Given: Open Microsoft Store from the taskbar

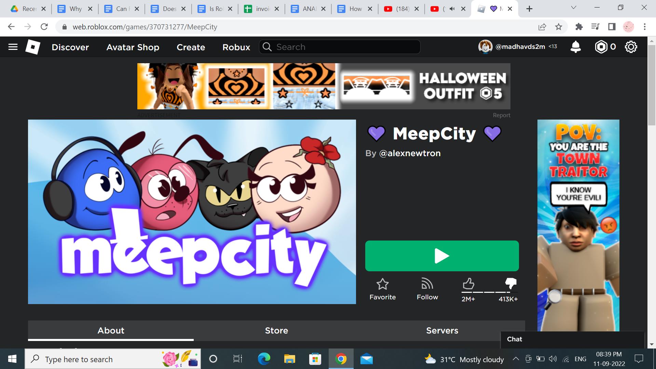Looking at the screenshot, I should coord(315,359).
